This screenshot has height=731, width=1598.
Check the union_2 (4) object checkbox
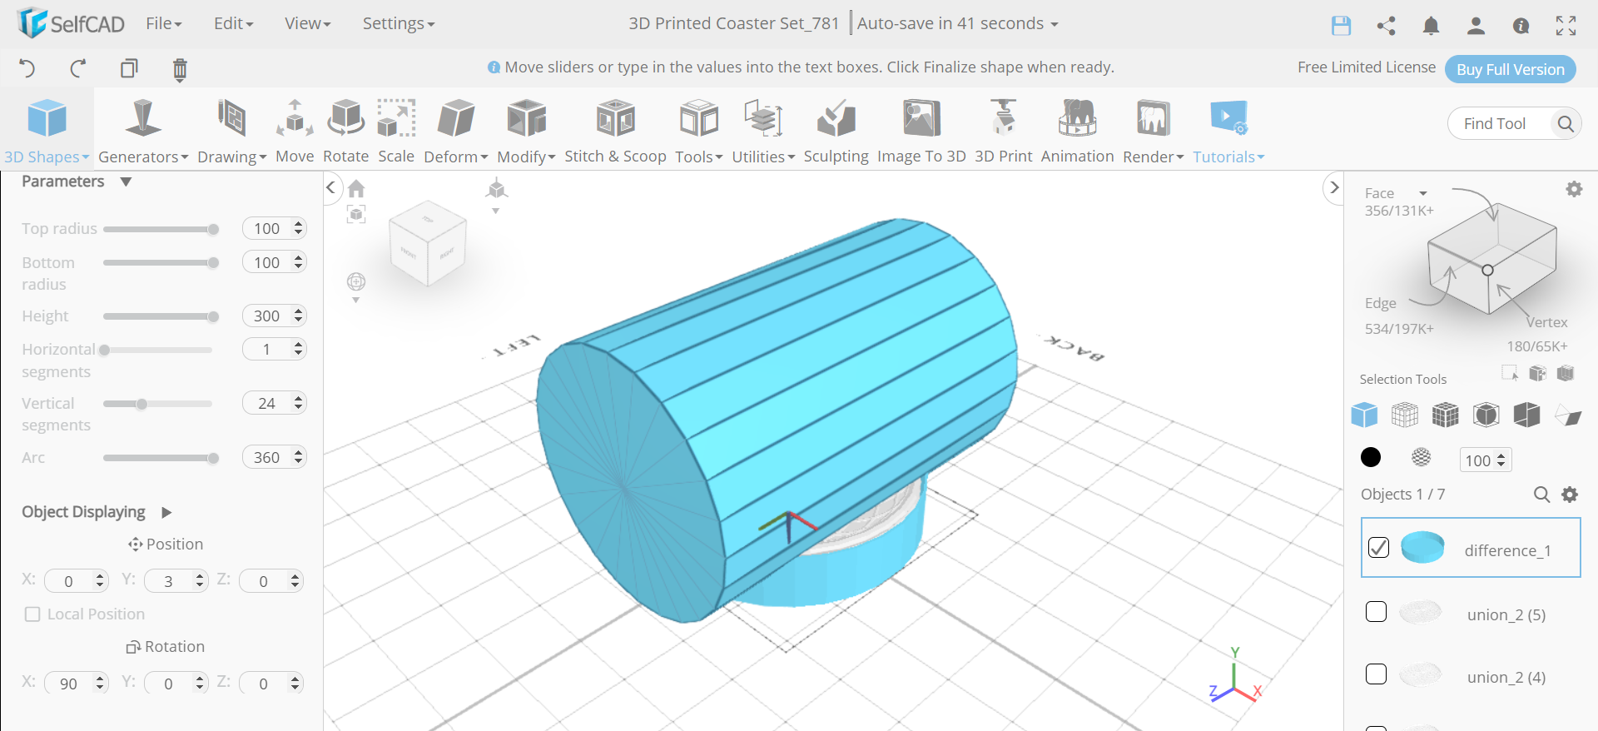(1377, 674)
